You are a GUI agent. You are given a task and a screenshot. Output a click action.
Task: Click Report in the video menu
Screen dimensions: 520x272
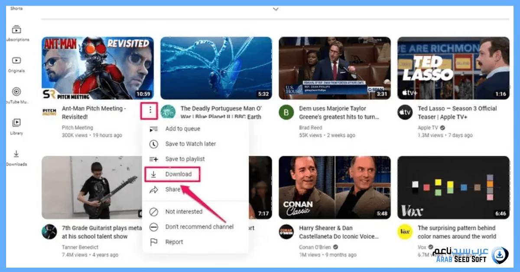pos(174,242)
